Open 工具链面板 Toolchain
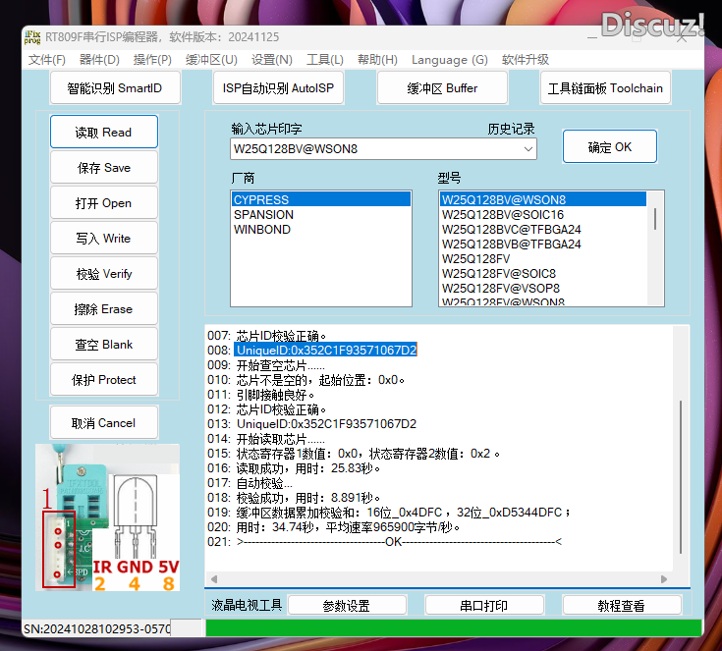The width and height of the screenshot is (722, 651). coord(605,88)
